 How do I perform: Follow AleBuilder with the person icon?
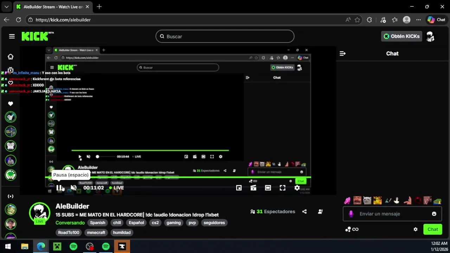click(320, 212)
